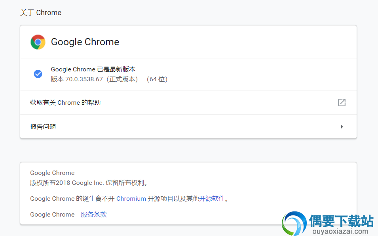Click the blue up-to-date checkmark icon
The width and height of the screenshot is (378, 236).
[38, 74]
